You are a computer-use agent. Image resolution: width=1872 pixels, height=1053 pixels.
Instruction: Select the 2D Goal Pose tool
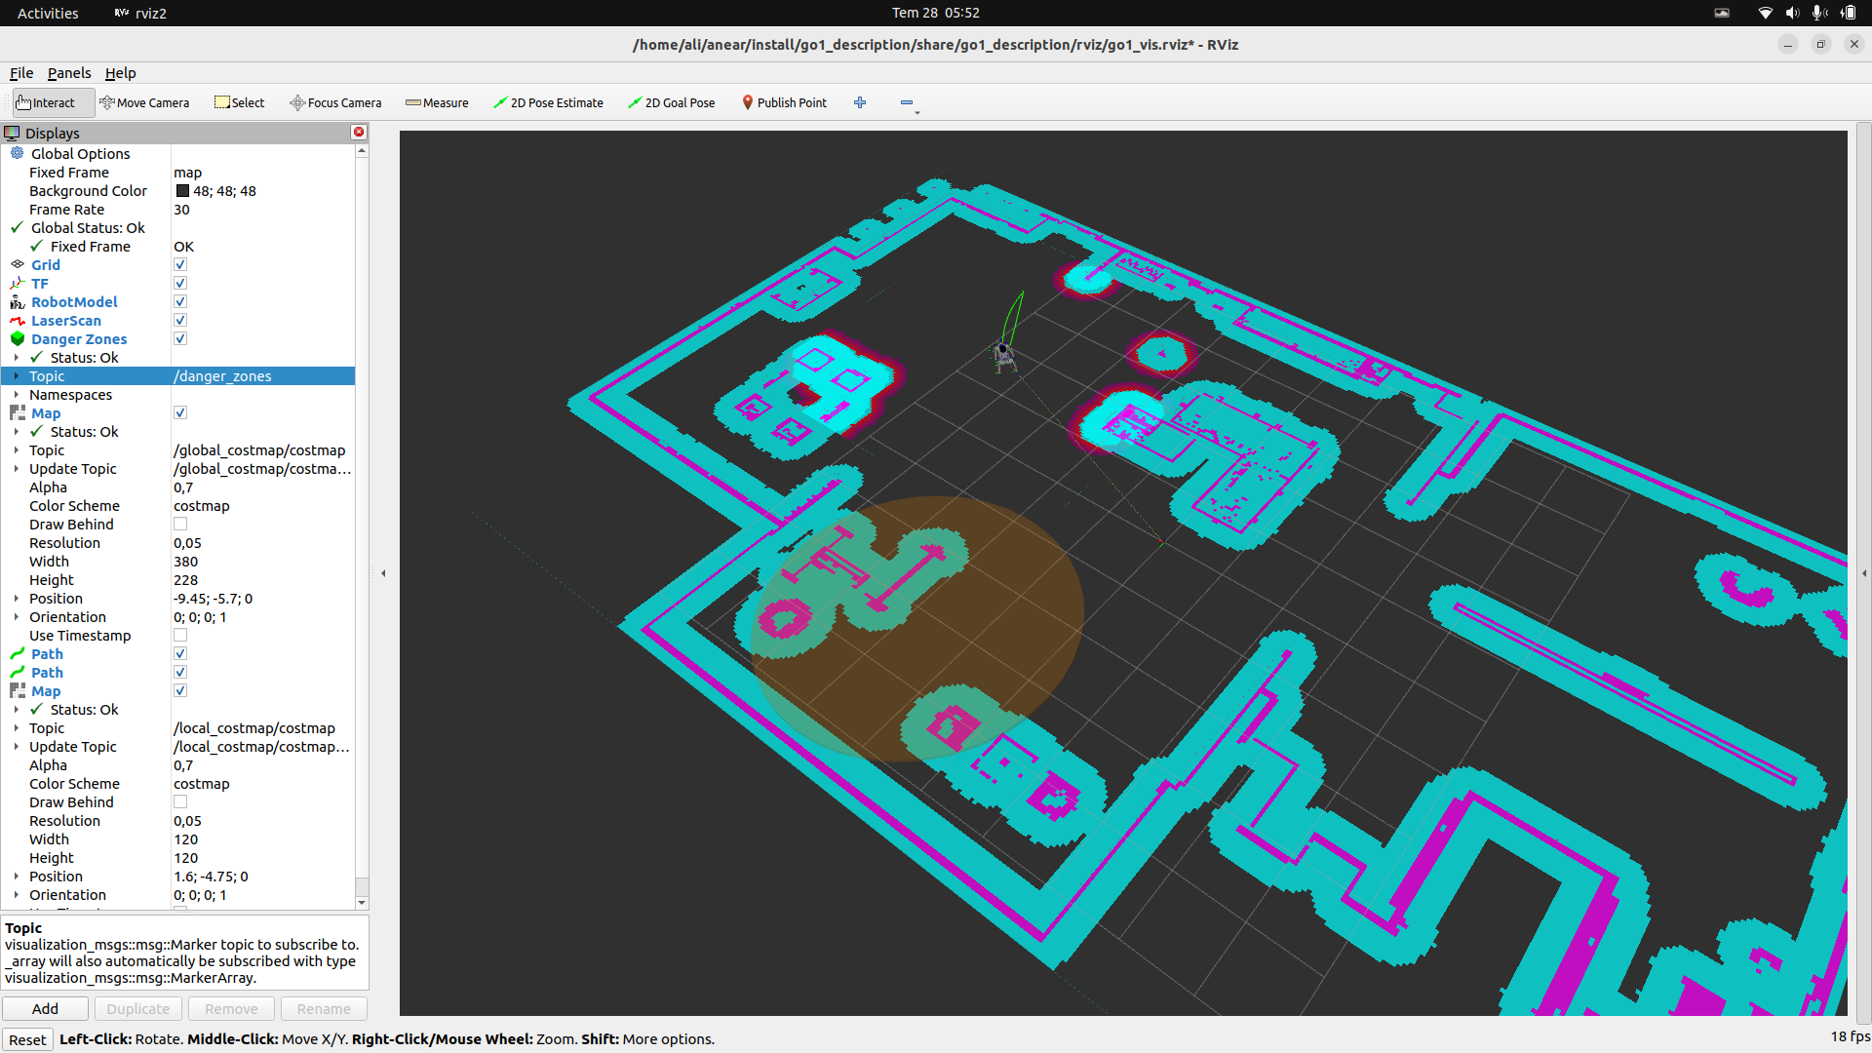coord(671,102)
